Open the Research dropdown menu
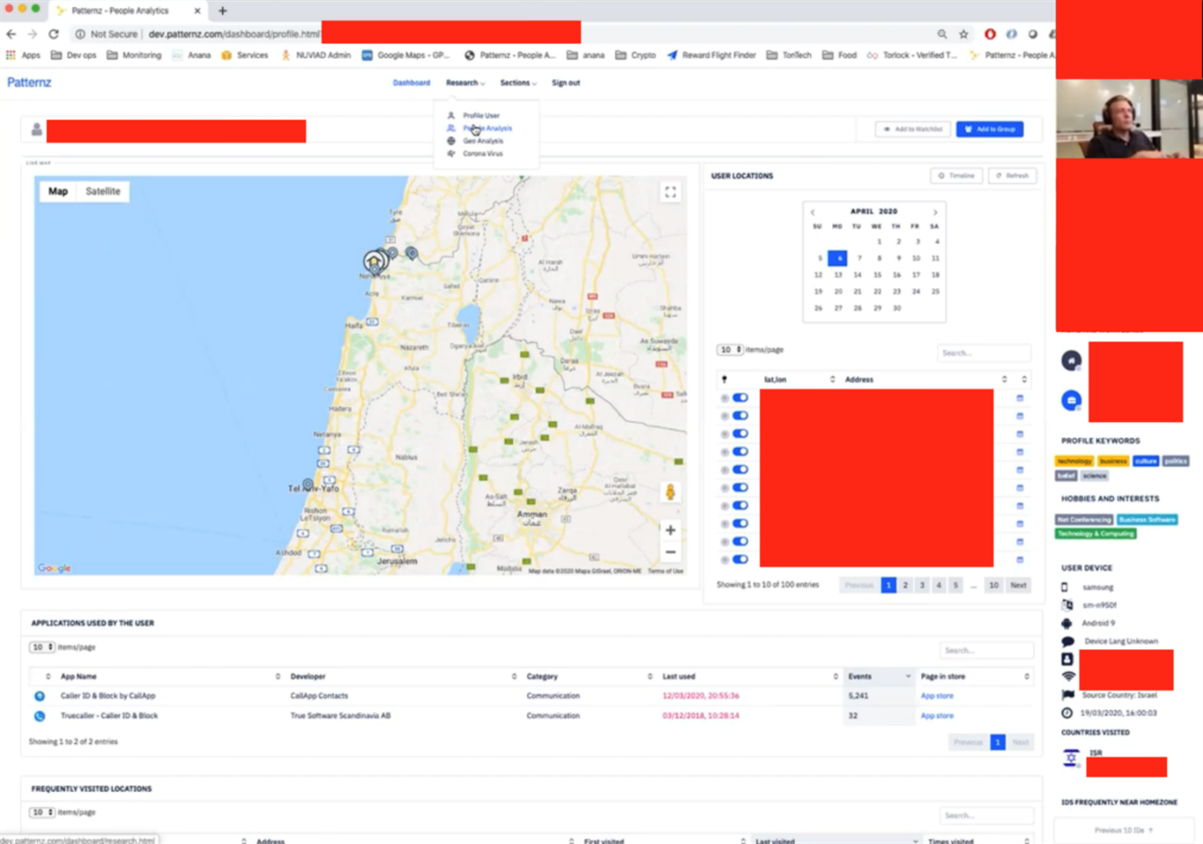 pyautogui.click(x=465, y=83)
